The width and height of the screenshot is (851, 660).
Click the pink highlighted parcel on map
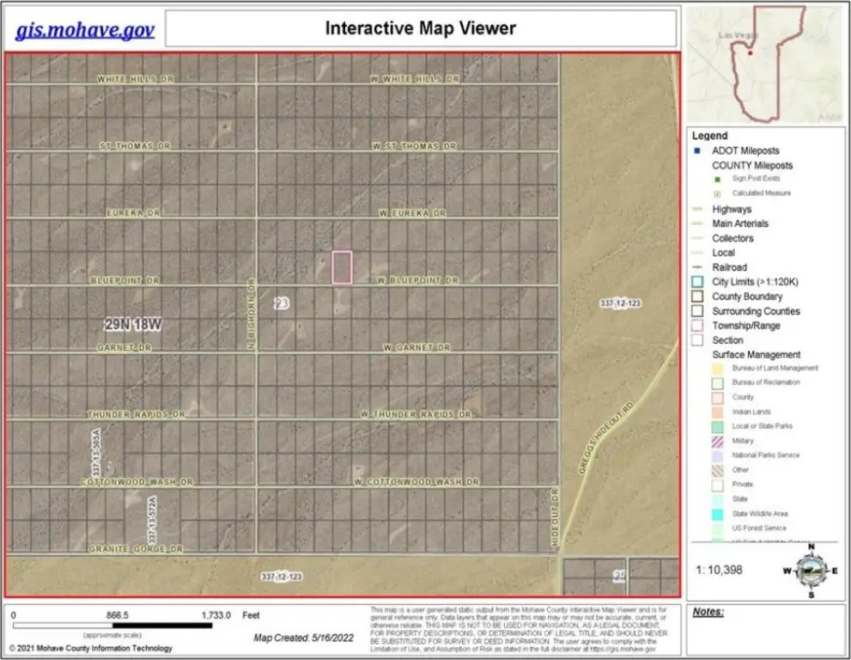[342, 267]
